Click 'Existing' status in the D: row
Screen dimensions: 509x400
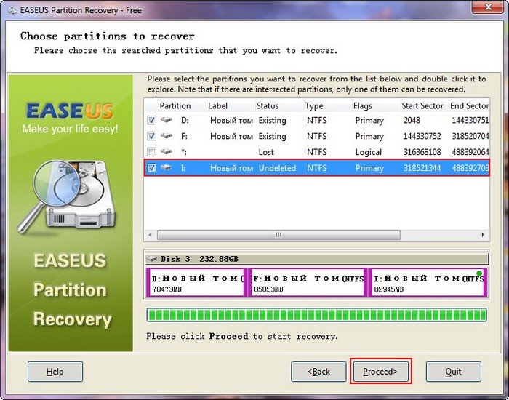tap(272, 121)
